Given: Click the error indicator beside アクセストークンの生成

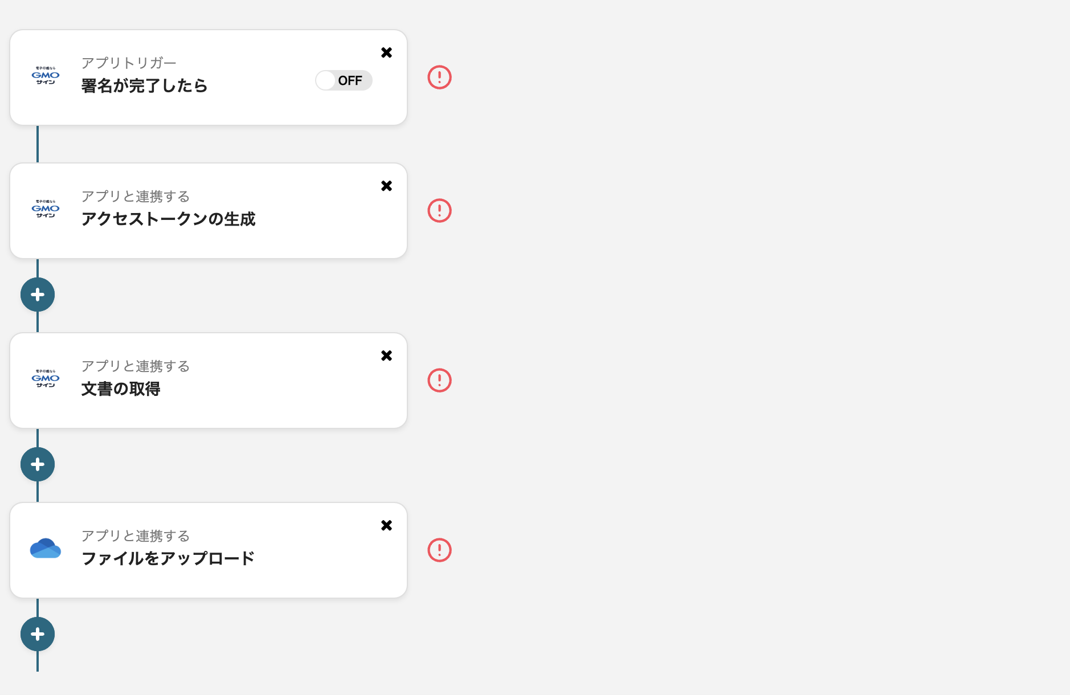Looking at the screenshot, I should click(x=439, y=210).
